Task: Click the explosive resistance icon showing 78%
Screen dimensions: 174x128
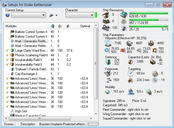Action: pyautogui.click(x=155, y=51)
